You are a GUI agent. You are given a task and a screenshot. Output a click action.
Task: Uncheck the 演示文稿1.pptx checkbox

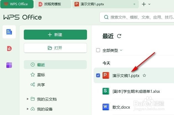[x=98, y=75]
